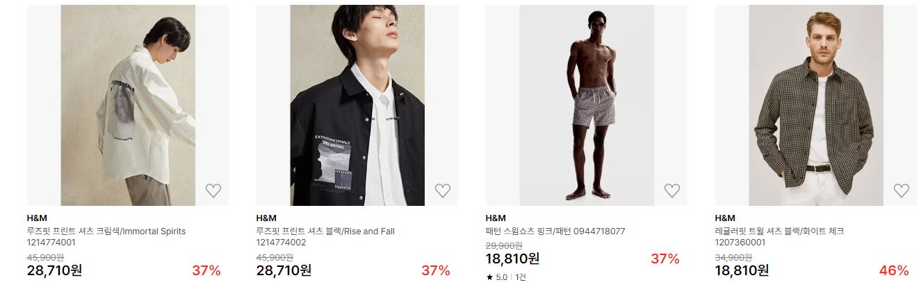Select 46% discount on twill shirt

point(894,270)
